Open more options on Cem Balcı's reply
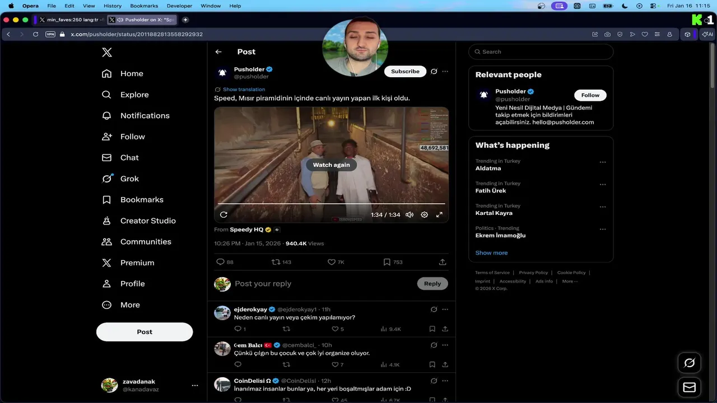This screenshot has width=717, height=403. click(445, 345)
